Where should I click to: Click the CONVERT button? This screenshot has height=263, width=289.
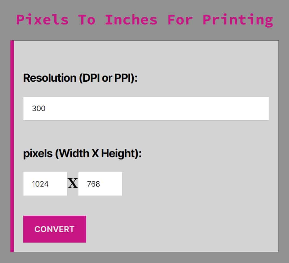click(x=54, y=229)
